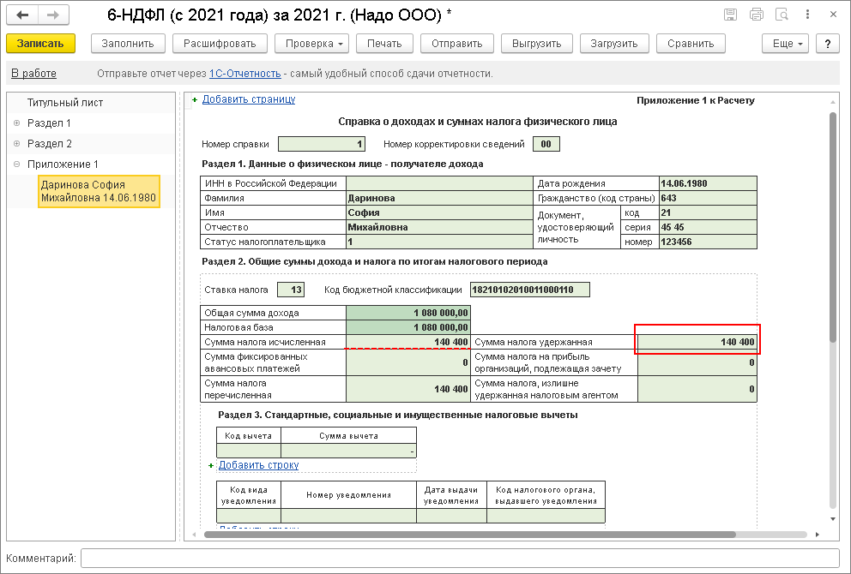The image size is (851, 574).
Task: Click the green plus beside Добавить страницу
Action: click(195, 100)
